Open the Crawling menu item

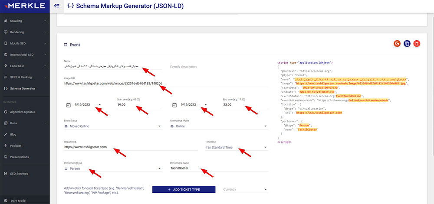pos(25,21)
